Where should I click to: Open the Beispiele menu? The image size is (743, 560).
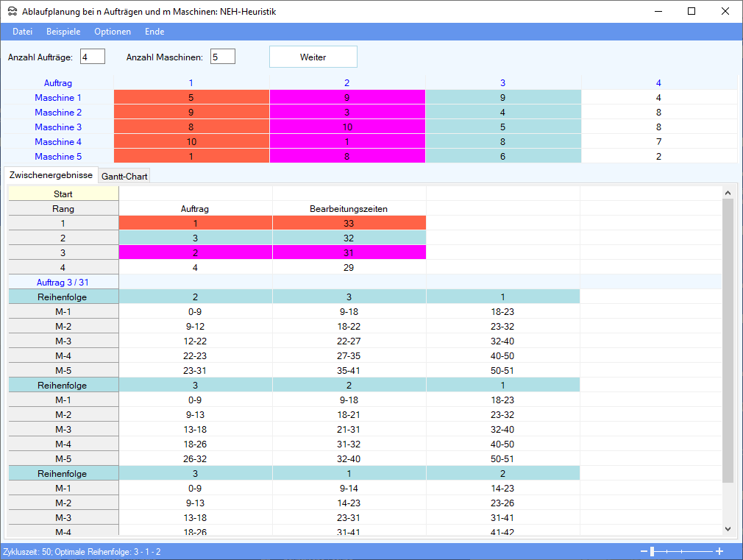(63, 32)
